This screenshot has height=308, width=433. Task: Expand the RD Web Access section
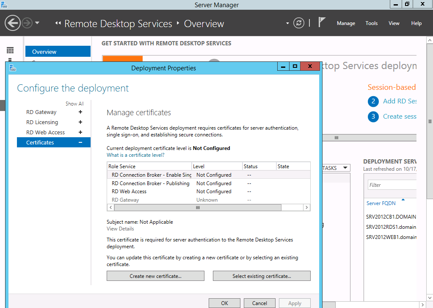click(80, 133)
